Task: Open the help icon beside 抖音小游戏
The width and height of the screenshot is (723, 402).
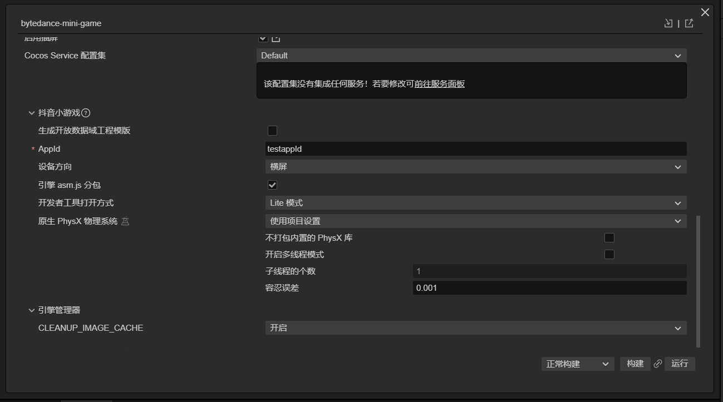Action: [x=86, y=113]
